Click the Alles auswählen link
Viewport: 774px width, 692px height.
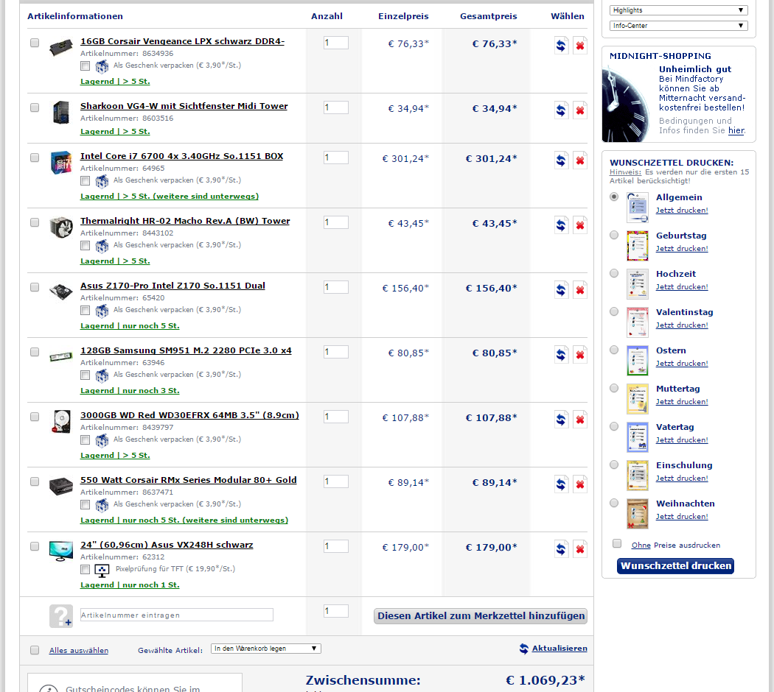(x=78, y=651)
